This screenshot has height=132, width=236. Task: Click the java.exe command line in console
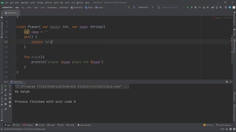pos(72,87)
